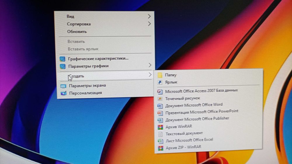292x164 pixels.
Task: Click the Графические характеристики icon
Action: click(x=62, y=59)
